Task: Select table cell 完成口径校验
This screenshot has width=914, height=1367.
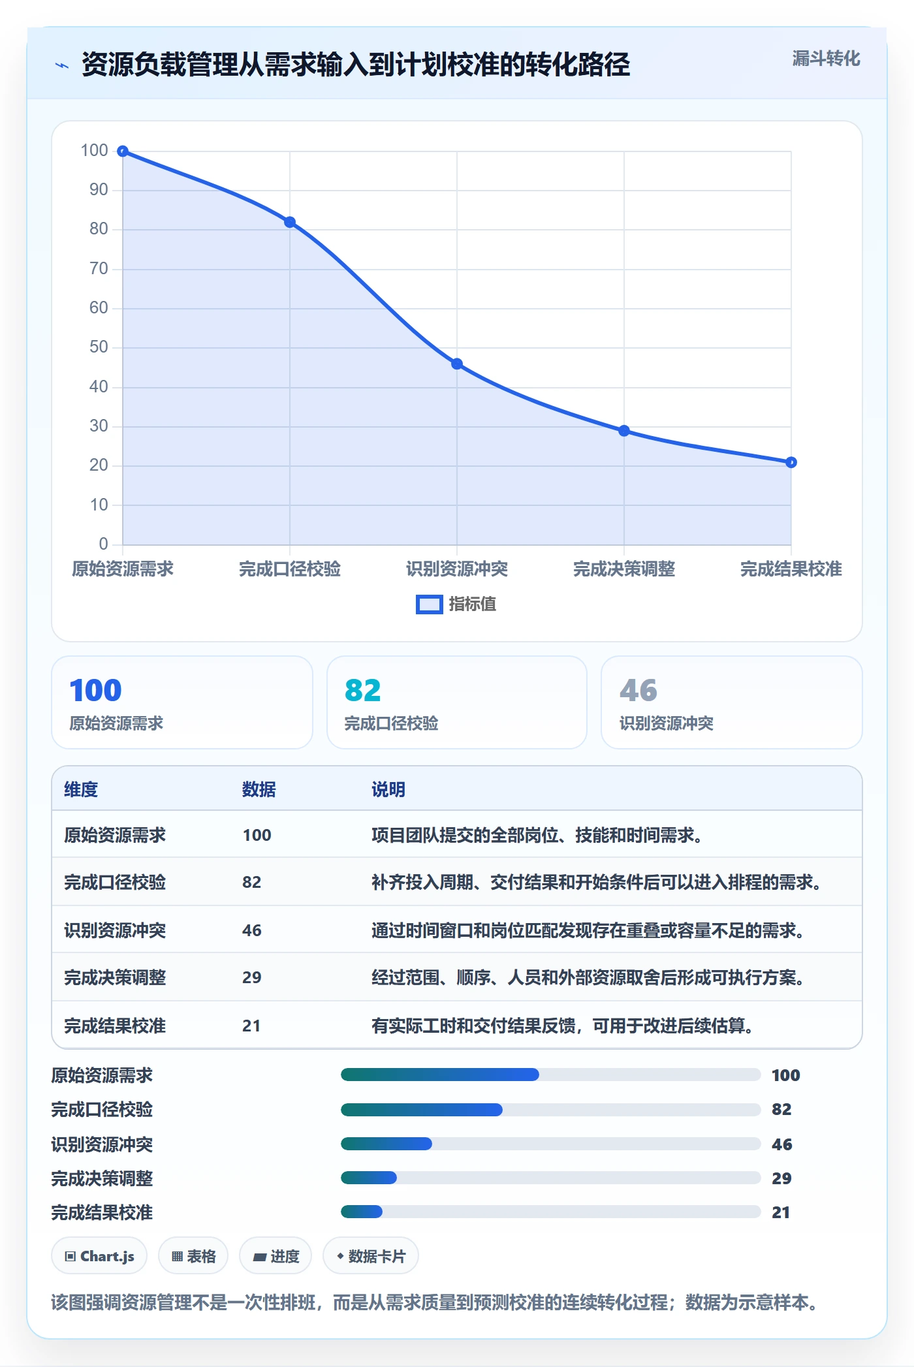Action: point(115,882)
